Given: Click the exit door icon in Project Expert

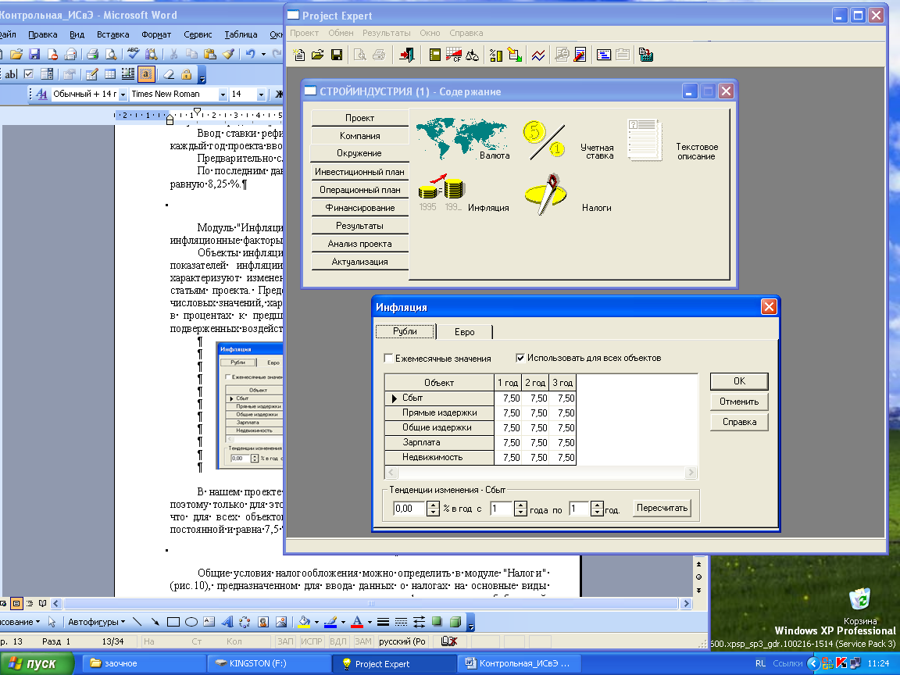Looking at the screenshot, I should click(407, 55).
